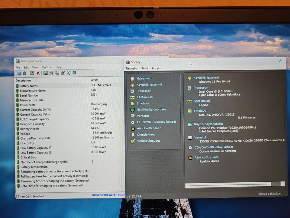290x218 pixels.
Task: Select Käyttöjärjestelmä Windows icon in Speccy sidebar
Action: tap(132, 85)
